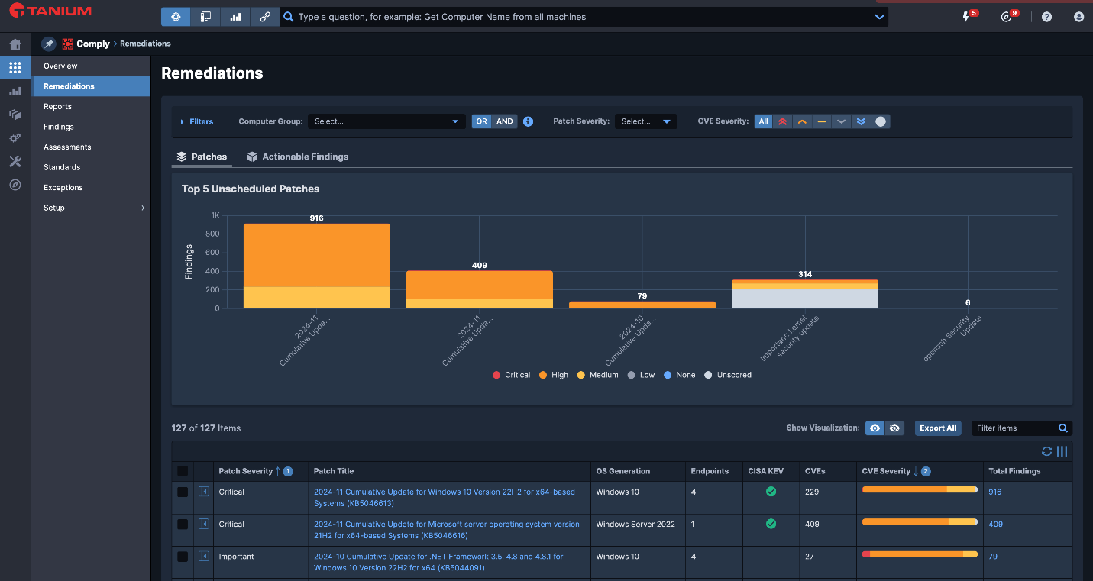Filter CVE Severity by medium yellow dash
The image size is (1093, 581).
coord(822,121)
